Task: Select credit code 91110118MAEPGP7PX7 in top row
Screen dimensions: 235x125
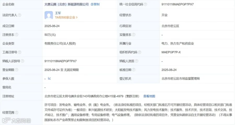Action: tap(178, 4)
